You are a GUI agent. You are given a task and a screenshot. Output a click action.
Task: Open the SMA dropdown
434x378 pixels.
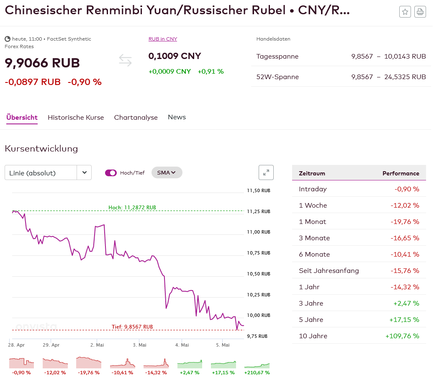167,172
